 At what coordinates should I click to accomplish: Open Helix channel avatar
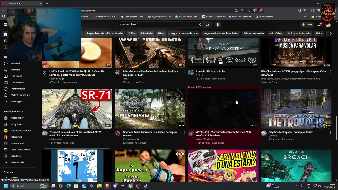[118, 73]
